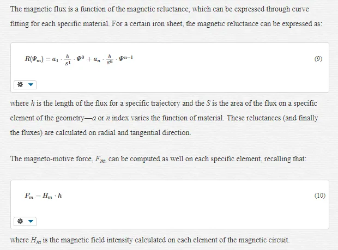This screenshot has height=250, width=338.
Task: Click the an coefficient in equation 9
Action: click(97, 59)
